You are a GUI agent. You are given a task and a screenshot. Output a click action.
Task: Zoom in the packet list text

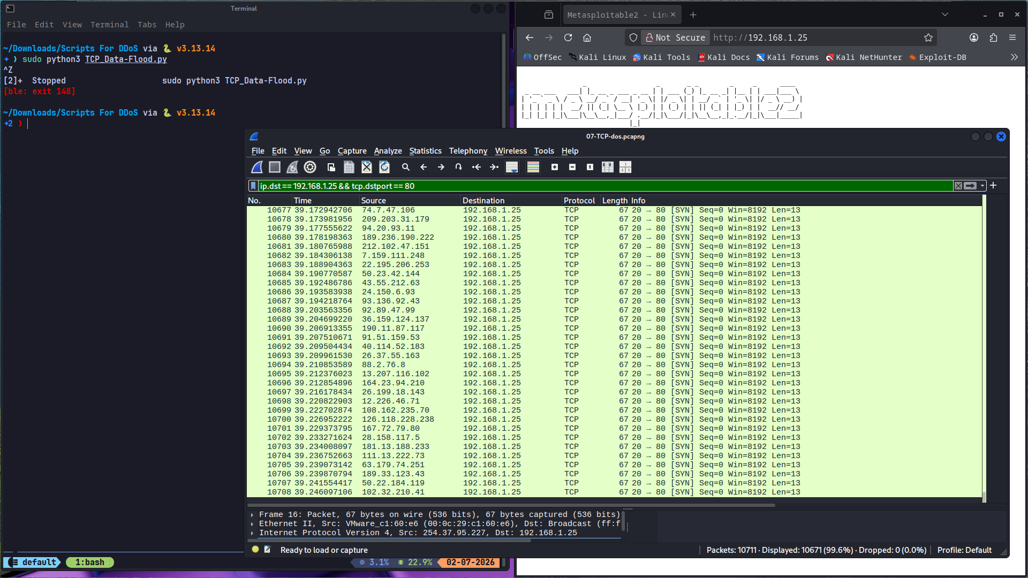tap(555, 168)
